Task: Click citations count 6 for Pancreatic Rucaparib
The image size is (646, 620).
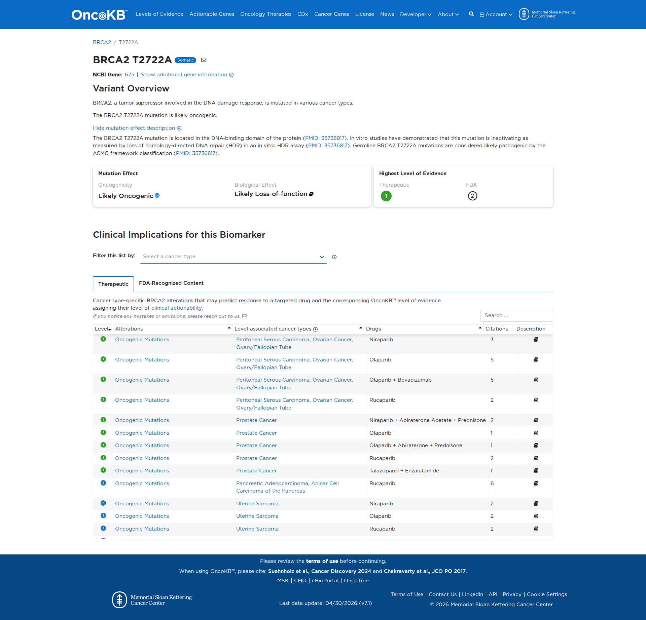Action: tap(492, 483)
